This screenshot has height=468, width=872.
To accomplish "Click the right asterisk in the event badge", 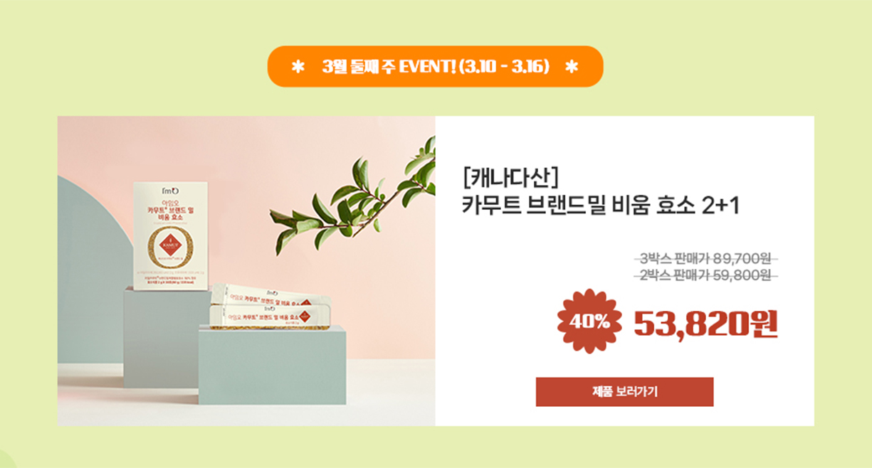I will (x=571, y=67).
